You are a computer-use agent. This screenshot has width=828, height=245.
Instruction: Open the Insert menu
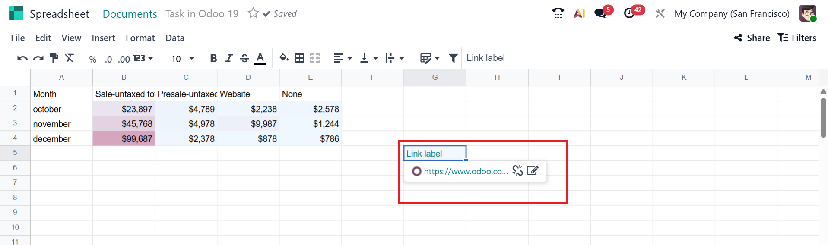103,38
